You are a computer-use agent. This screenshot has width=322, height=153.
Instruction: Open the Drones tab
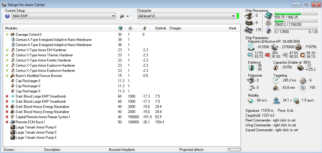[x=9, y=149]
